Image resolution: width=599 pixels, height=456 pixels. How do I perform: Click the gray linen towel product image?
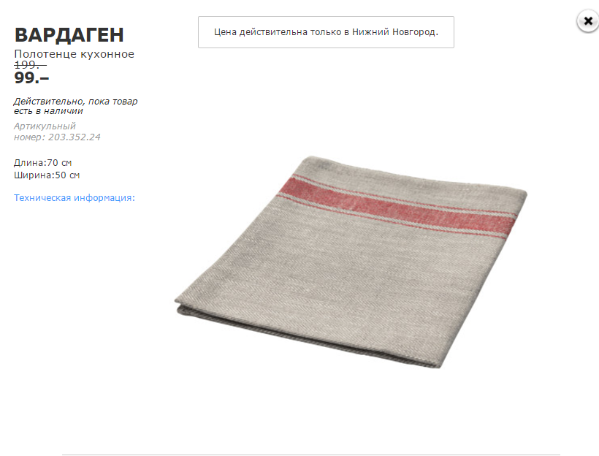(351, 262)
